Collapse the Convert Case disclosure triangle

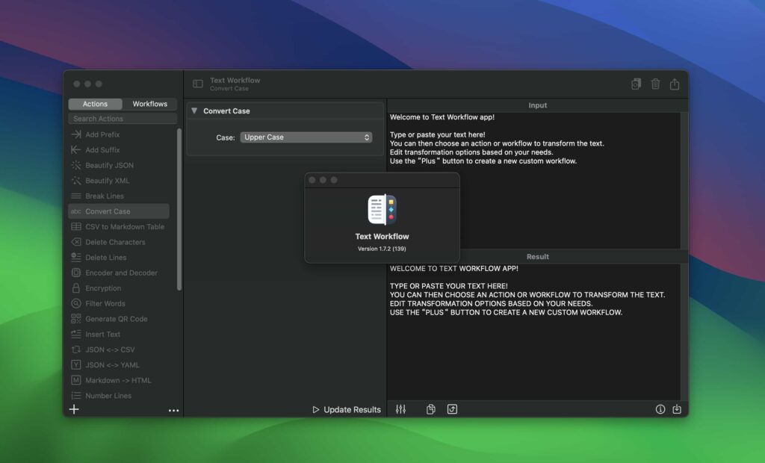tap(194, 110)
